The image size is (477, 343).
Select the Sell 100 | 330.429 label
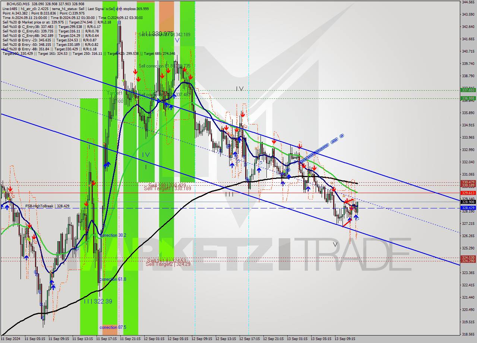click(167, 185)
